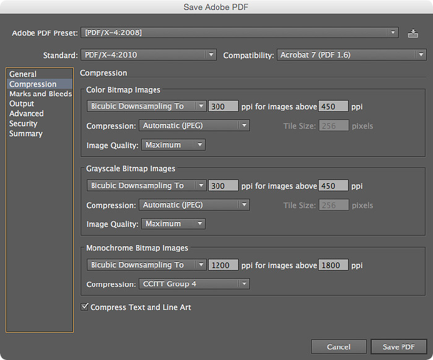The height and width of the screenshot is (360, 433).
Task: Open the Adobe PDF Preset dropdown
Action: (x=239, y=32)
